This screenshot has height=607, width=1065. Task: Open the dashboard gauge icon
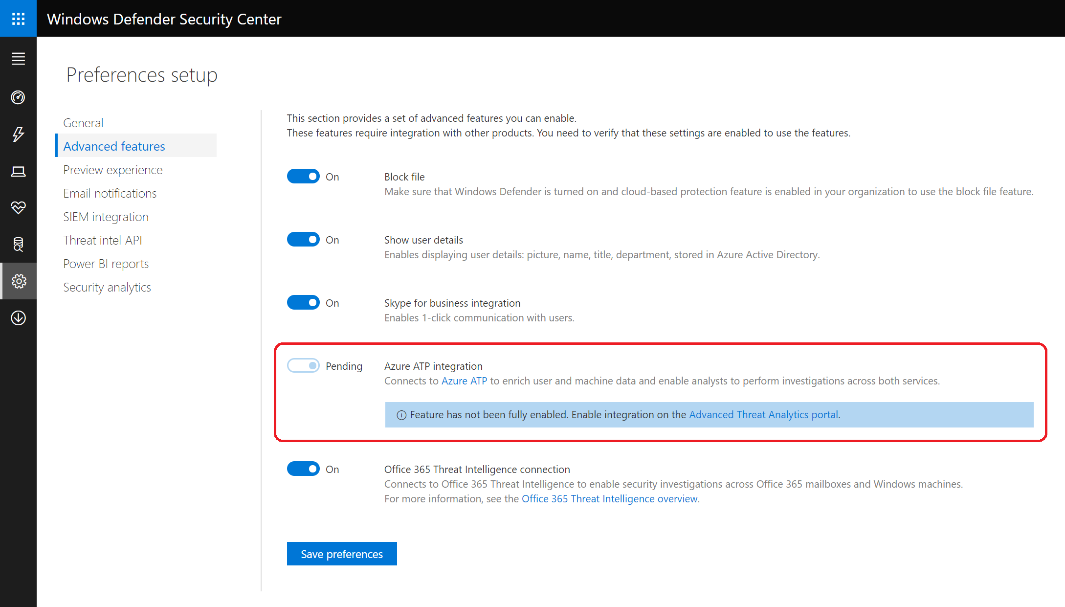pyautogui.click(x=18, y=97)
